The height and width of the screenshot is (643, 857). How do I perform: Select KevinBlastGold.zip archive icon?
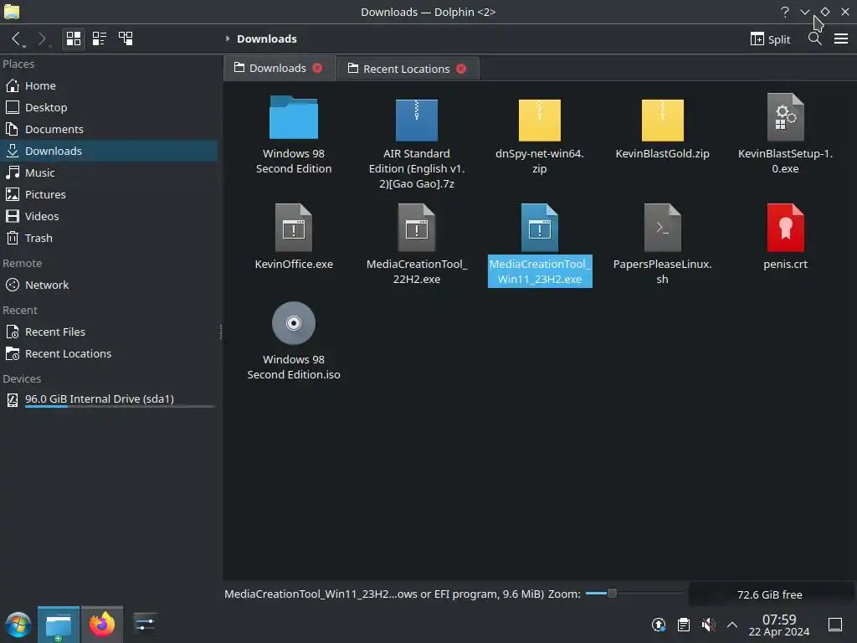(x=663, y=120)
